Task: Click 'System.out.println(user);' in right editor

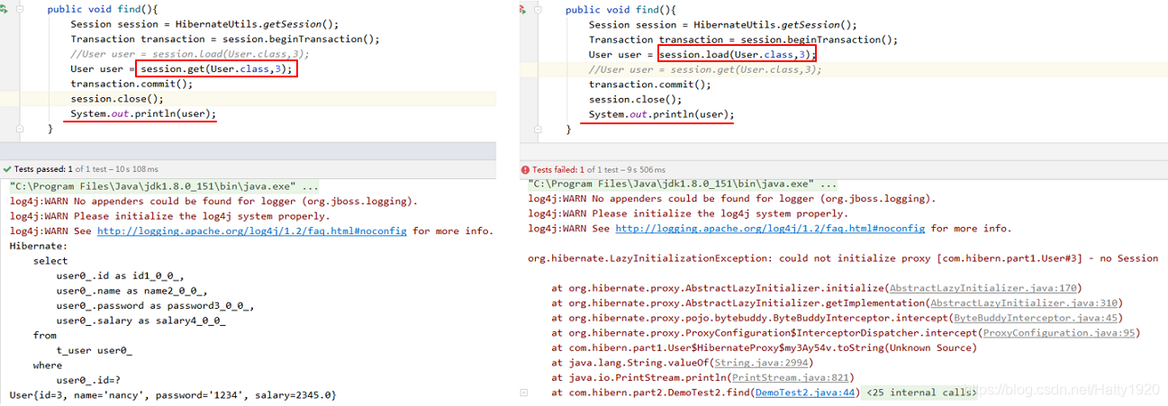Action: tap(662, 114)
